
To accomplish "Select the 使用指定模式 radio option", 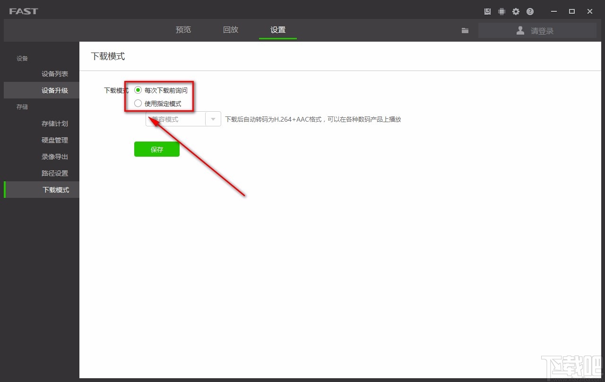I will click(138, 103).
